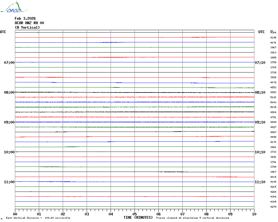Click the DC value '4148'
Image resolution: width=278 pixels, height=222 pixels.
(273, 182)
